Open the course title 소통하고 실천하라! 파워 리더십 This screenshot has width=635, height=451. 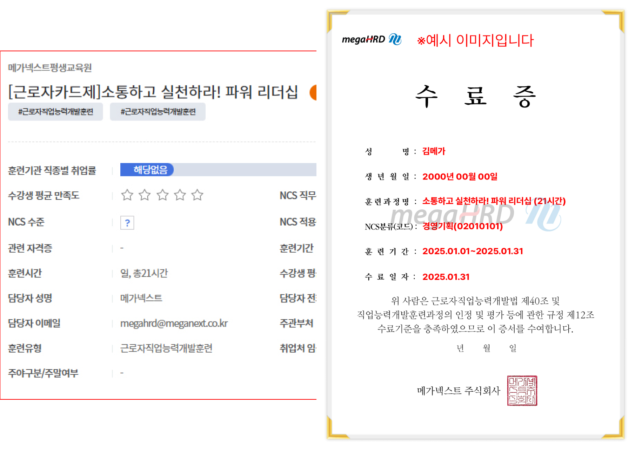[x=153, y=92]
